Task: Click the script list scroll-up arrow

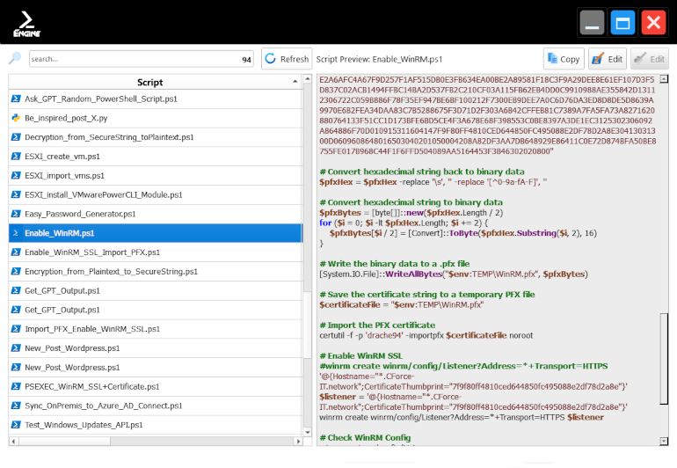Action: coord(307,80)
